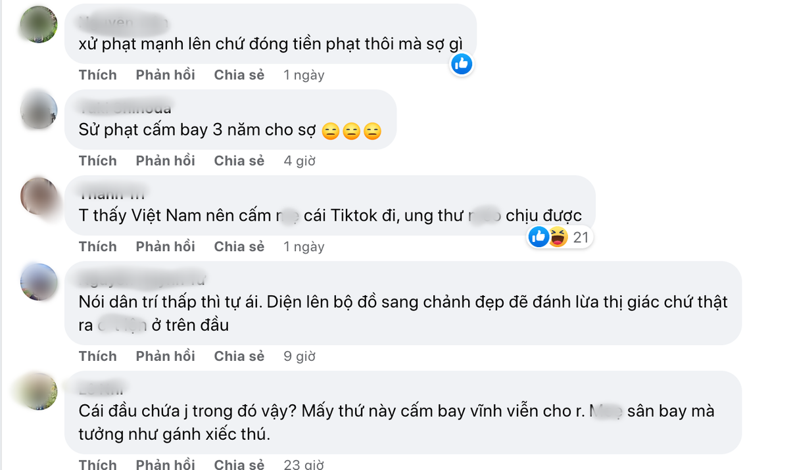Click the '9 giờ' timestamp on the fourth comment

click(299, 356)
